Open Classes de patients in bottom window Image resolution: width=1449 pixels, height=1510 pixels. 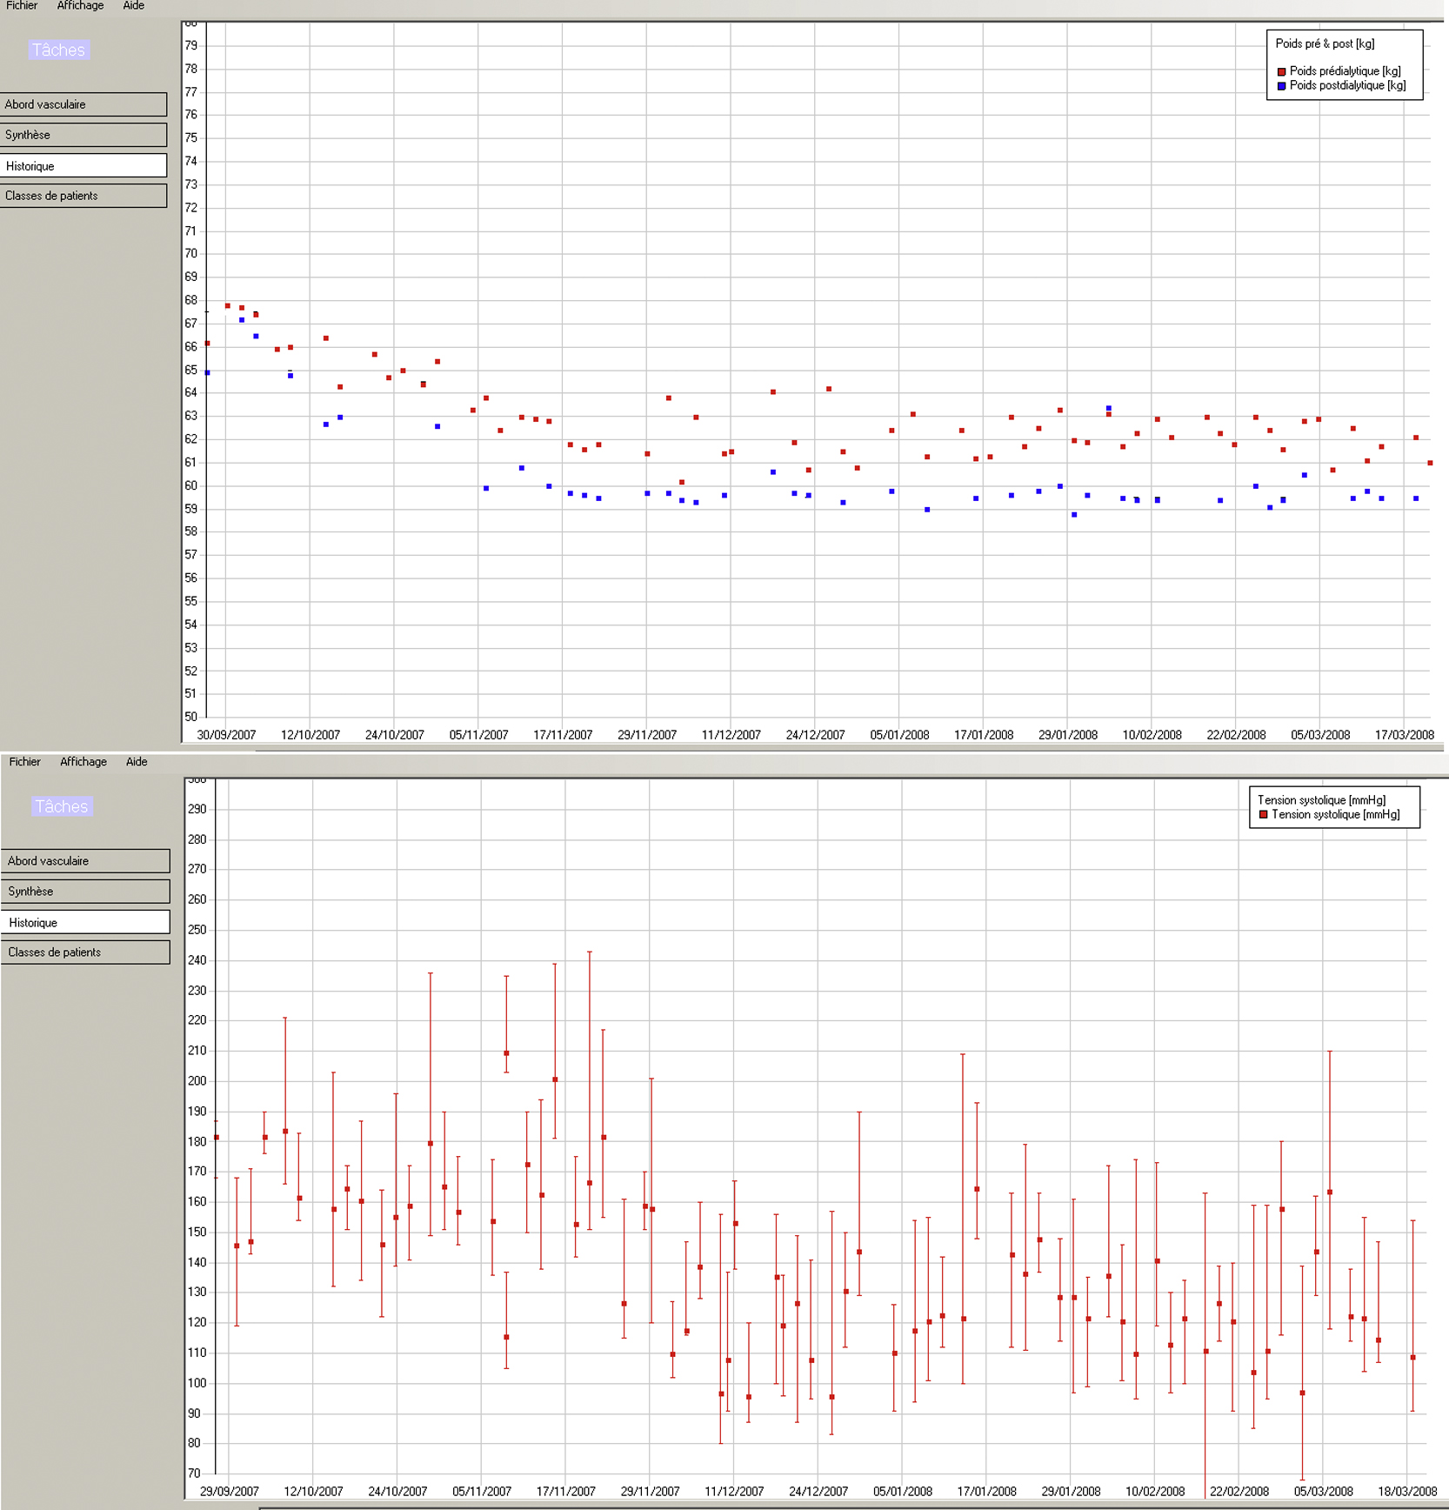[x=85, y=952]
